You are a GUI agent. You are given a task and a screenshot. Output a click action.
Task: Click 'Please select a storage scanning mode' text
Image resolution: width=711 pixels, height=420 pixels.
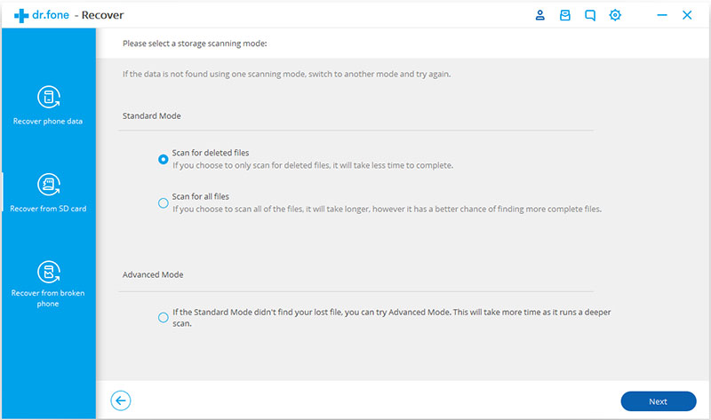(x=195, y=44)
